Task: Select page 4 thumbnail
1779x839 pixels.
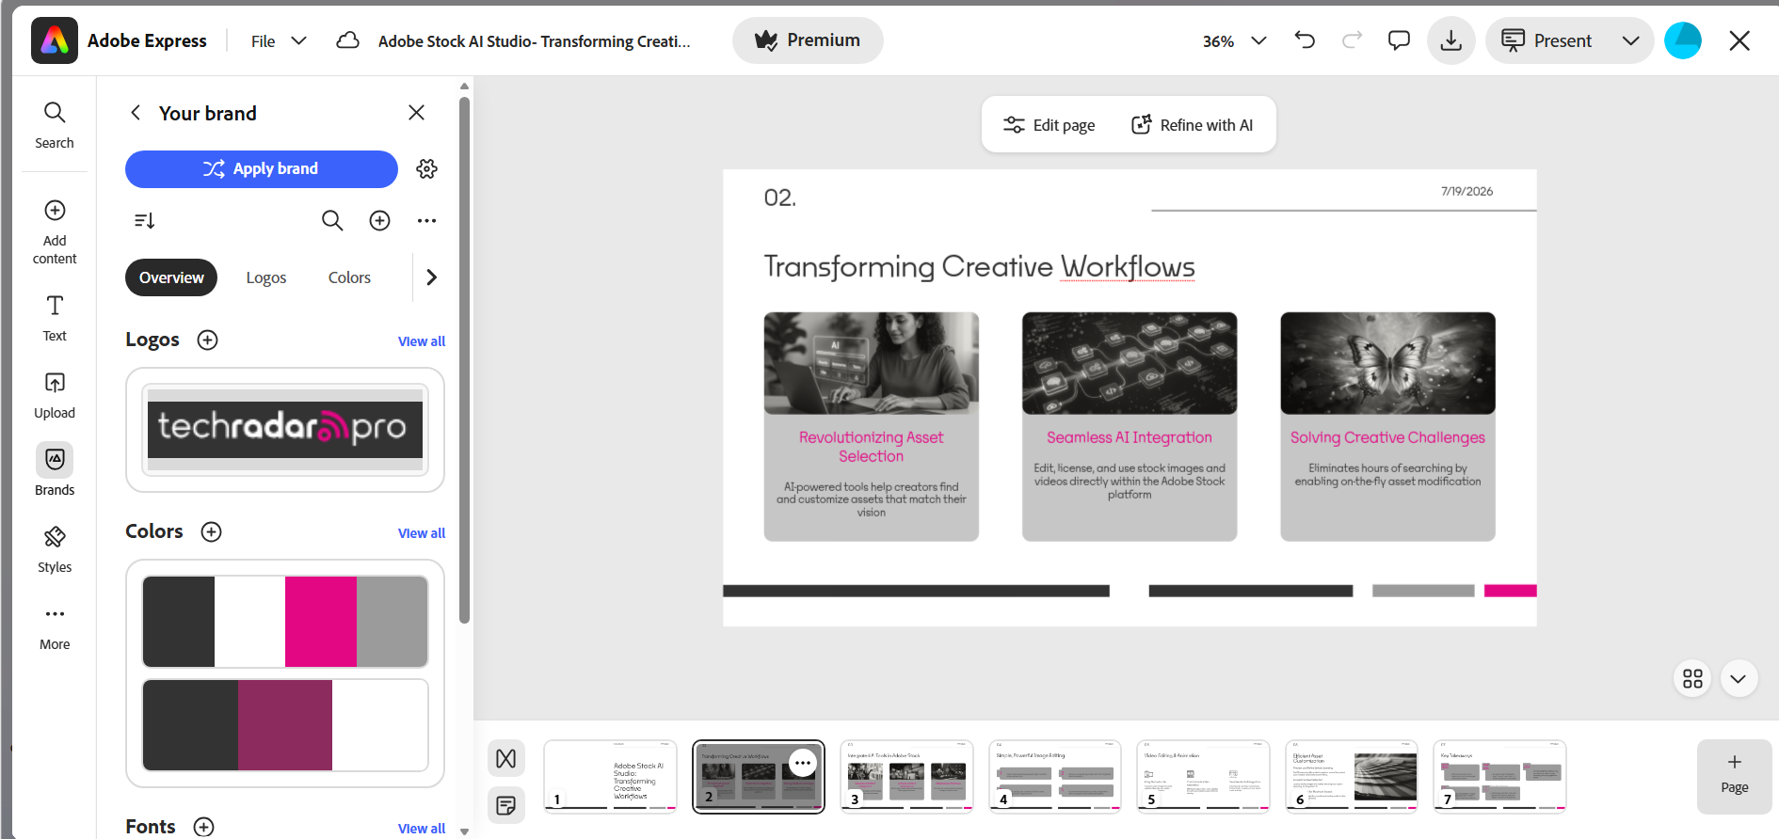Action: (1054, 776)
